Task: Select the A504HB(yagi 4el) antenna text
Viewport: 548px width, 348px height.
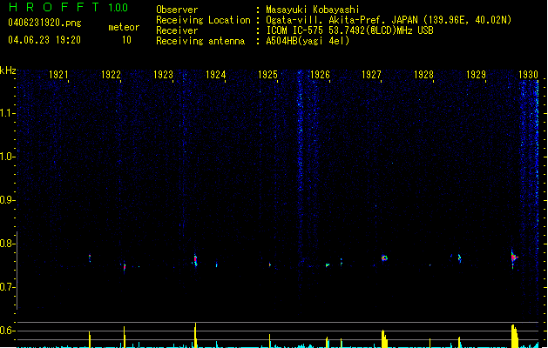Action: click(x=308, y=41)
